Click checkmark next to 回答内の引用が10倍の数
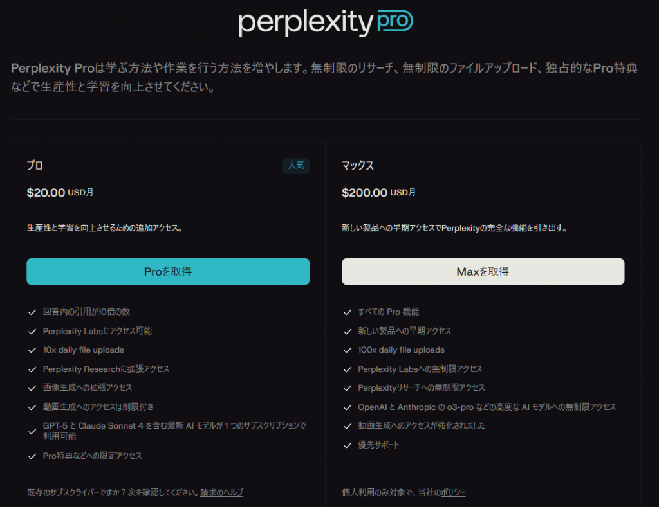 (32, 312)
